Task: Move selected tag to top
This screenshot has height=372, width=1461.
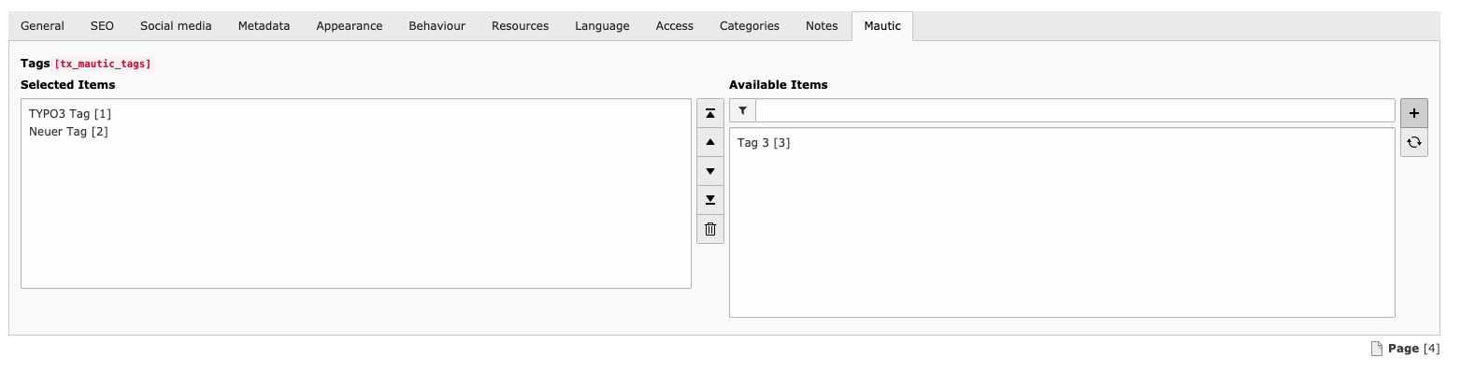Action: coord(710,113)
